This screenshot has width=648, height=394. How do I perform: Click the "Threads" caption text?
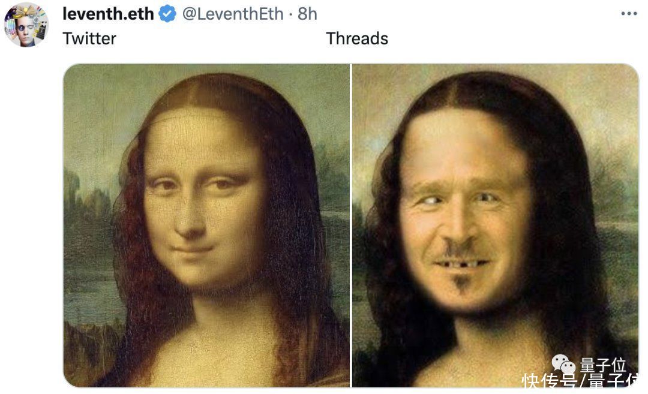(357, 39)
